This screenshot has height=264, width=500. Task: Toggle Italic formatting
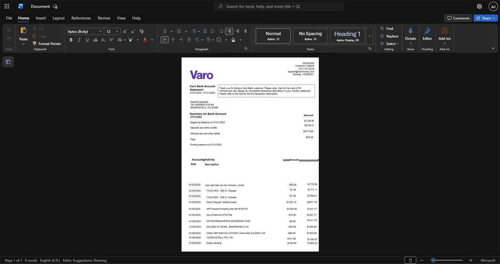pyautogui.click(x=79, y=40)
